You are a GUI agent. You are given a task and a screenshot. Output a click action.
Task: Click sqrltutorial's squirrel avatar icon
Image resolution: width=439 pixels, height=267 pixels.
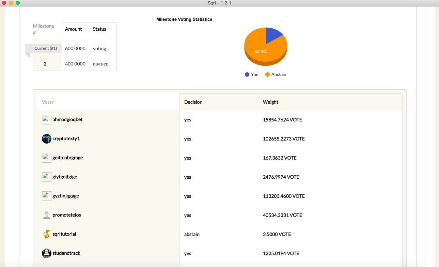point(46,234)
